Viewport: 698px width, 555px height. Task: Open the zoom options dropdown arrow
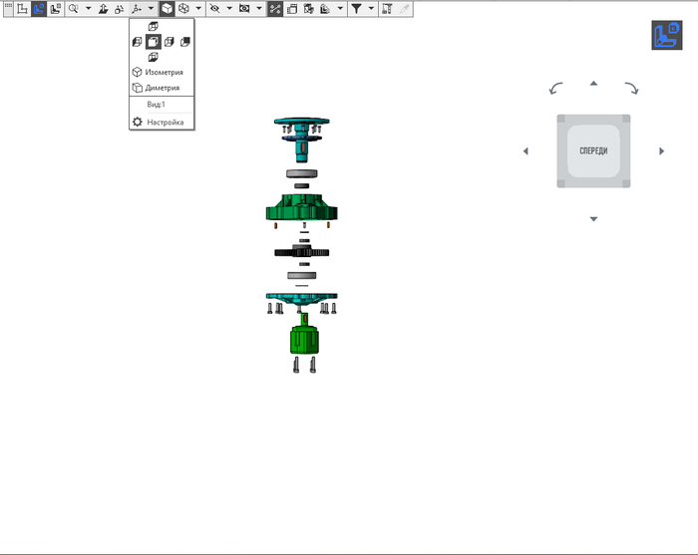(x=88, y=9)
